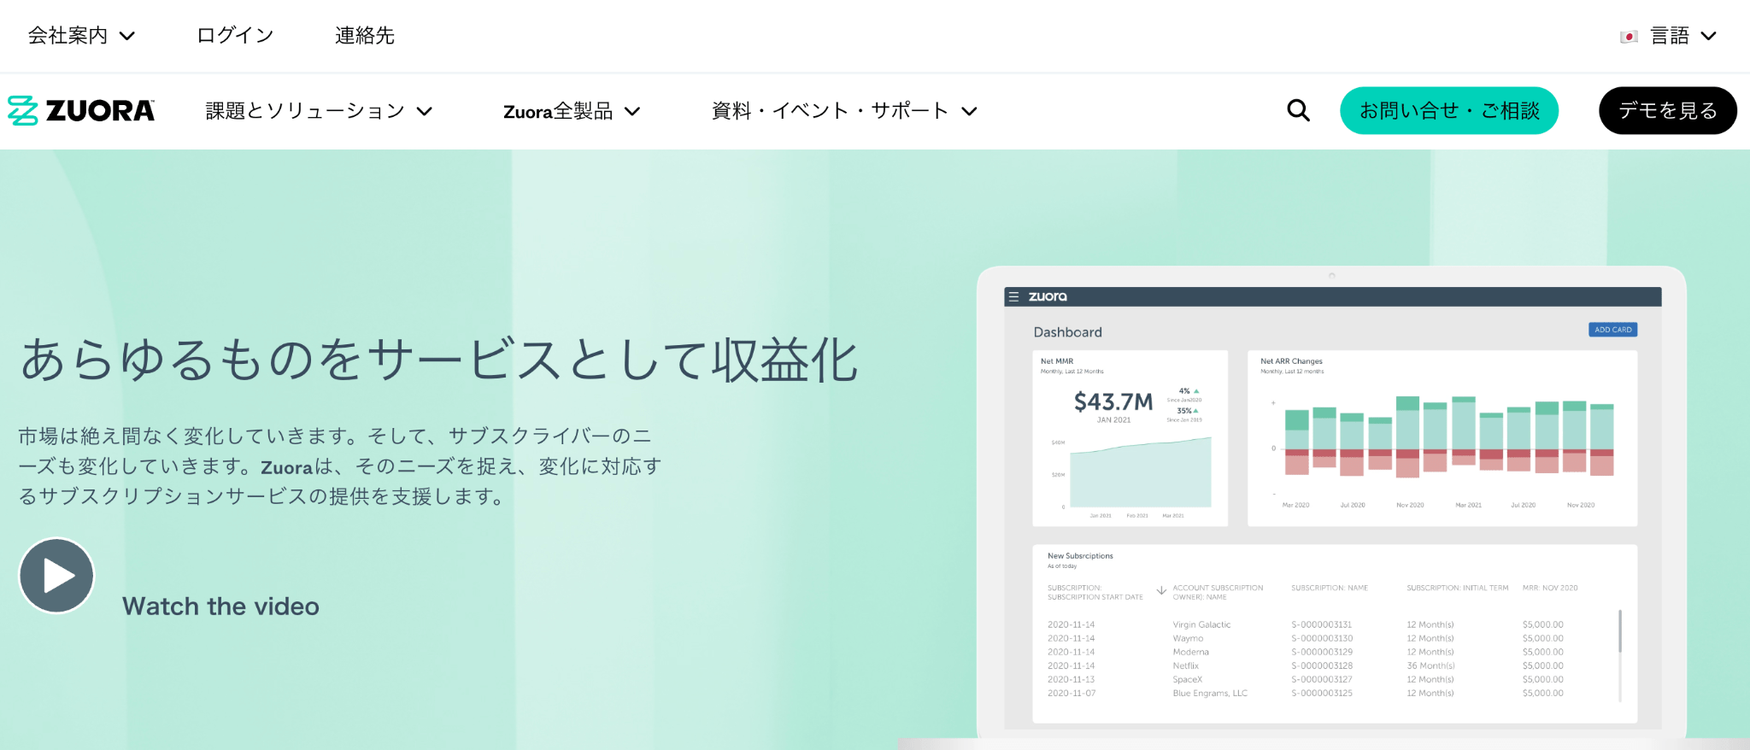
Task: Click the zuora wordmark in dashboard header
Action: pos(1048,296)
